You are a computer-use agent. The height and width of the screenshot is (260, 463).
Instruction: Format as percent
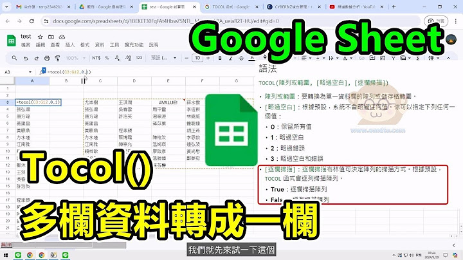click(107, 58)
